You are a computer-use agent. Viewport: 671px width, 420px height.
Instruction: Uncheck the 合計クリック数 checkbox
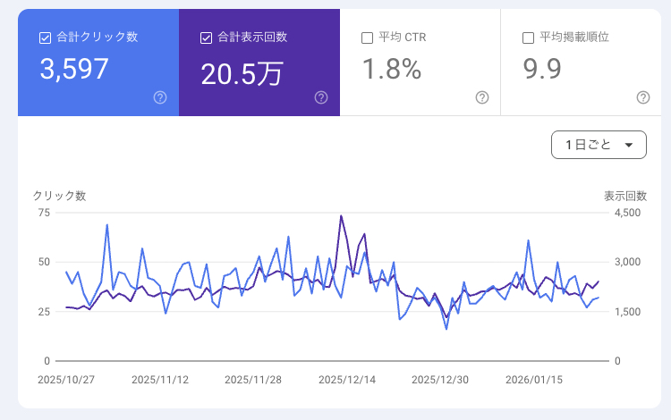(x=45, y=38)
